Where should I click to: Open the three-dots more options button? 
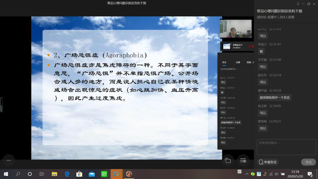9,160
